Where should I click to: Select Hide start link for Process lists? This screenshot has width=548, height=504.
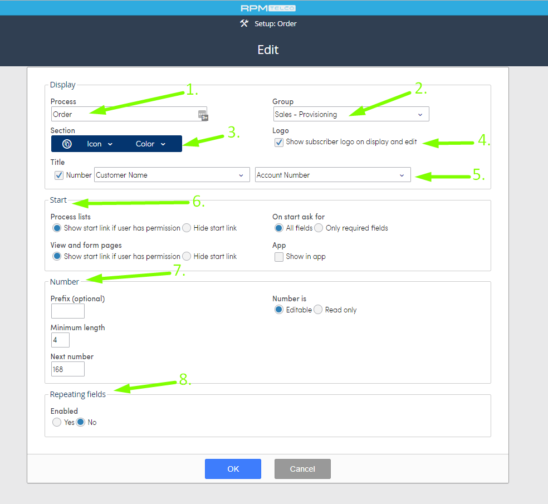pyautogui.click(x=187, y=228)
